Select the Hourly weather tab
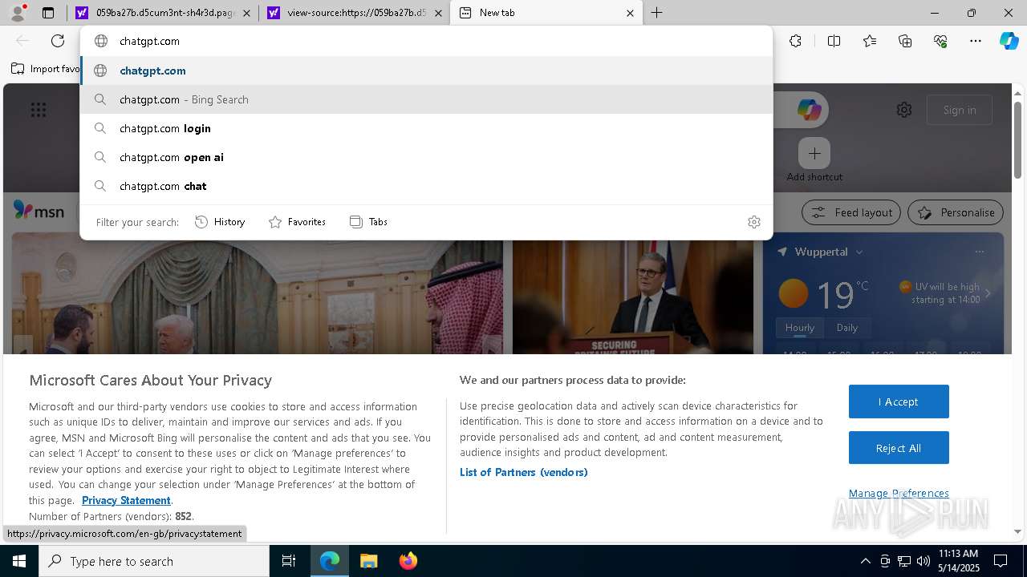Image resolution: width=1027 pixels, height=577 pixels. coord(800,327)
